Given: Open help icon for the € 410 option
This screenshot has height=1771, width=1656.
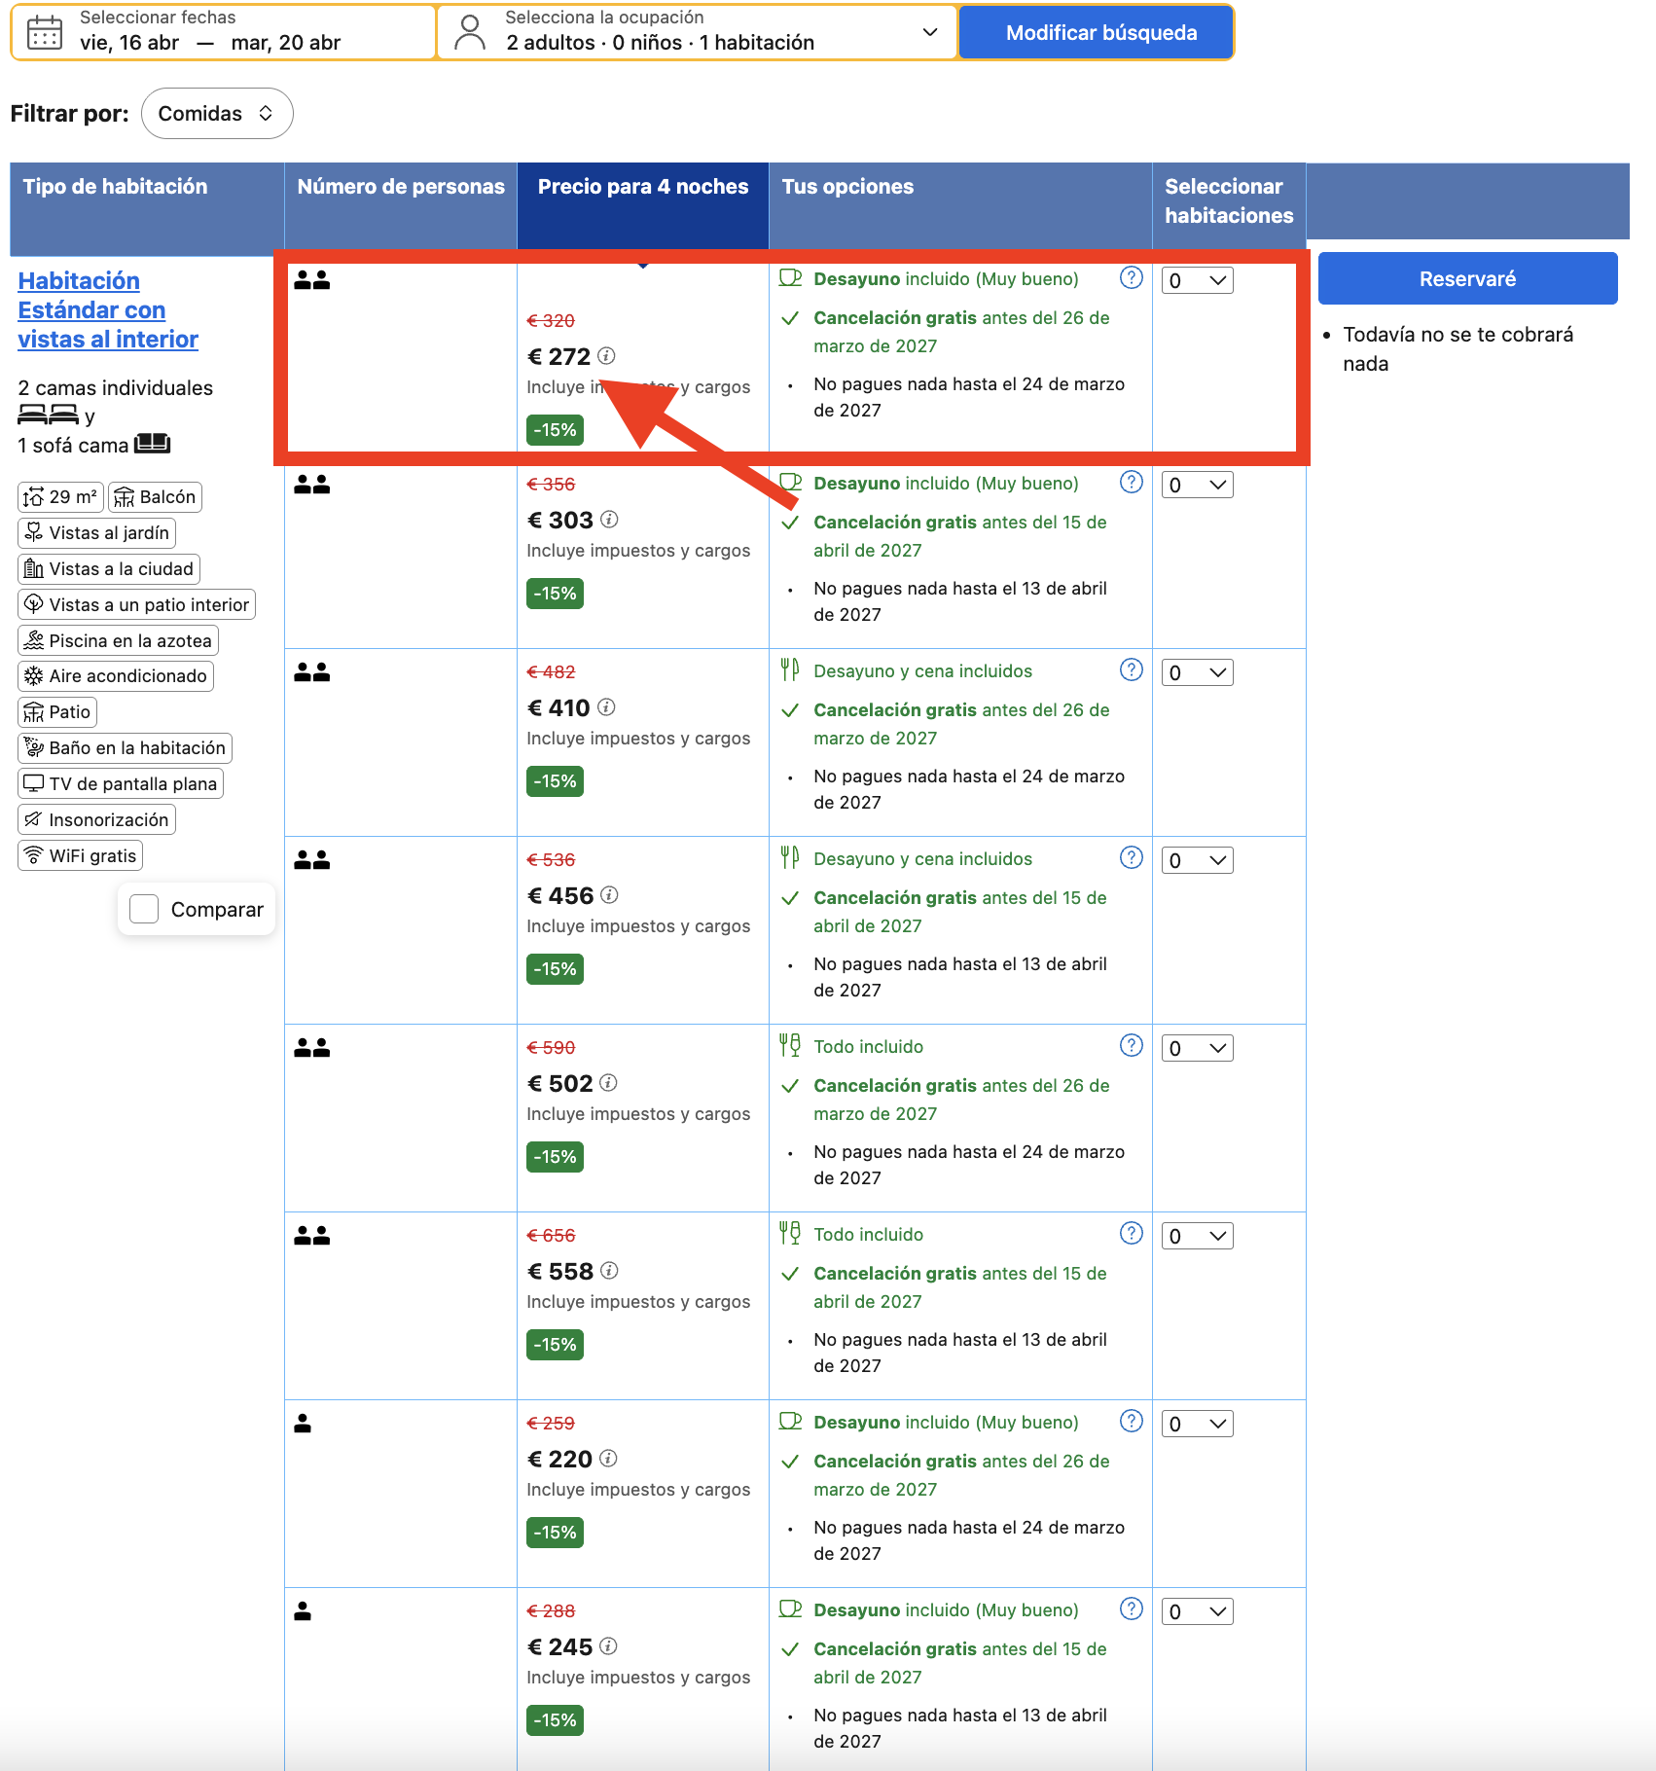Looking at the screenshot, I should [x=1132, y=670].
